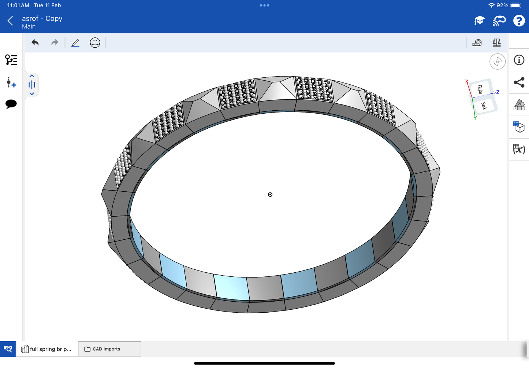Go back using the top-left arrow
Image resolution: width=529 pixels, height=368 pixels.
point(10,21)
